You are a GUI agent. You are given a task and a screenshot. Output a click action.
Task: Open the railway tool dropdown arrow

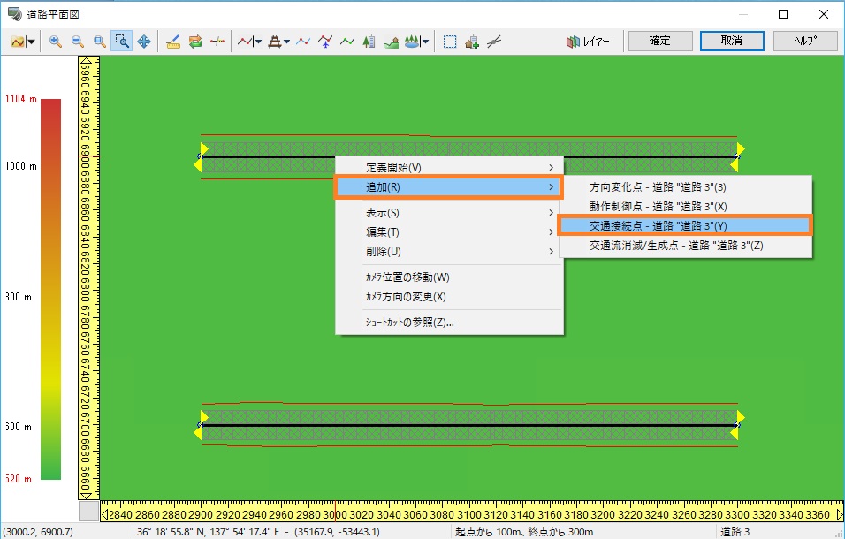pyautogui.click(x=286, y=42)
